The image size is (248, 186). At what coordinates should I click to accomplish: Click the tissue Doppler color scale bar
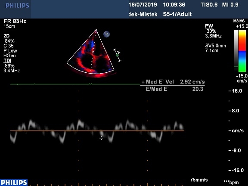pyautogui.click(x=242, y=51)
